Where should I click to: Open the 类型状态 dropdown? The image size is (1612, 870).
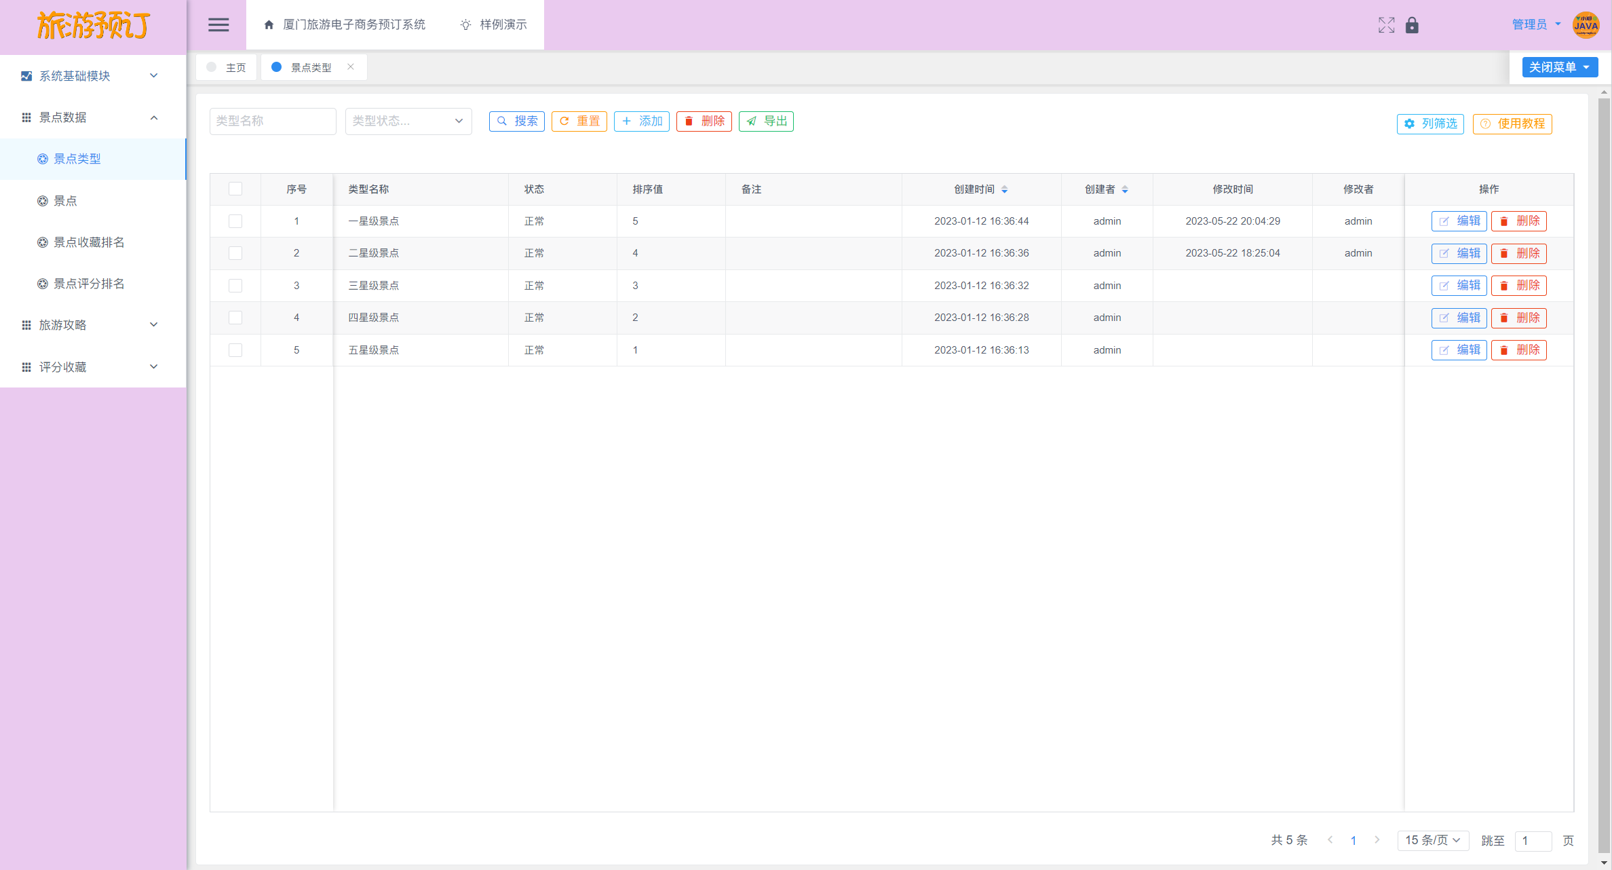pyautogui.click(x=408, y=121)
